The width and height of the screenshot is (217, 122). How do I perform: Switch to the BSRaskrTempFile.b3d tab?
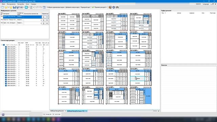[57, 111]
